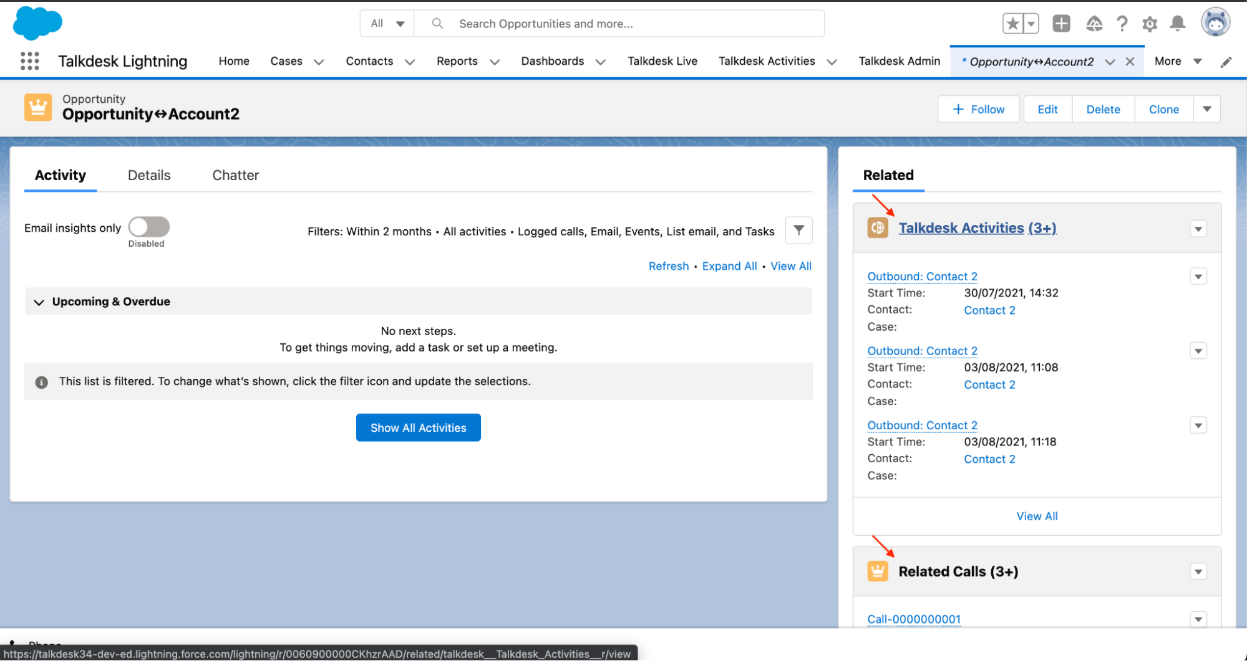Open actions for Call-0000000001 row
Screen dimensions: 1247x661
(1198, 619)
